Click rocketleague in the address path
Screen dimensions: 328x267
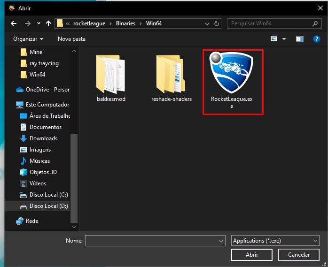point(89,23)
